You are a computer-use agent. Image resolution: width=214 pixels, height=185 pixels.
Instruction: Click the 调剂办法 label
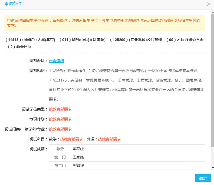click(x=38, y=61)
